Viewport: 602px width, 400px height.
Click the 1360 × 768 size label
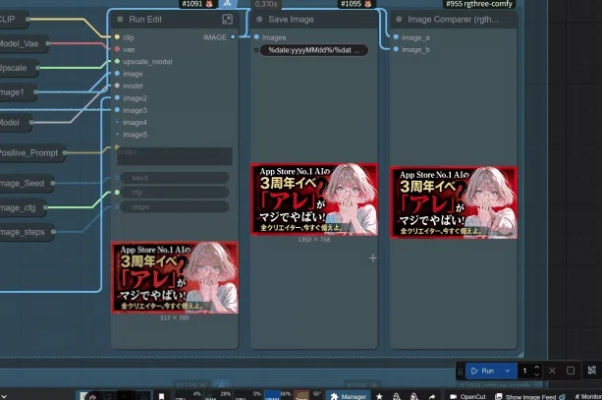(313, 240)
